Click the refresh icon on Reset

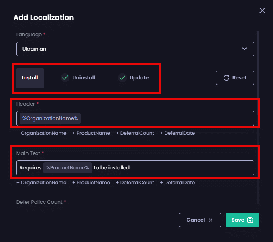click(226, 78)
